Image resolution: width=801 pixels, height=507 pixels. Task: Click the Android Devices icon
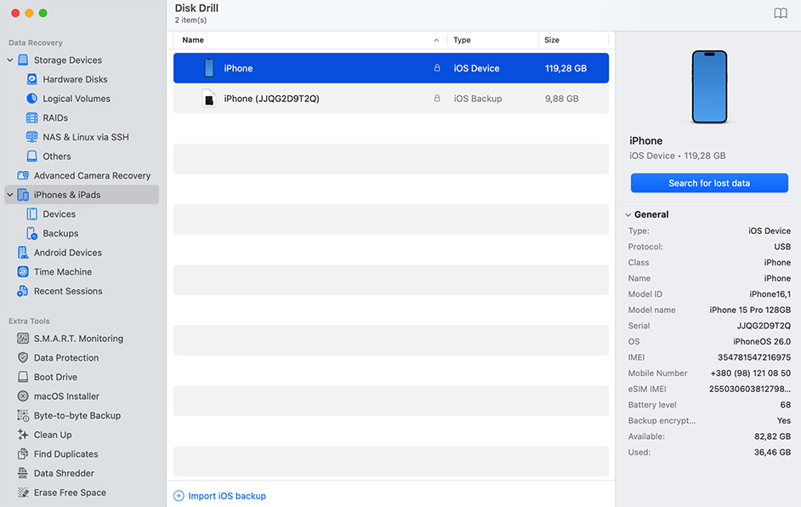(23, 253)
